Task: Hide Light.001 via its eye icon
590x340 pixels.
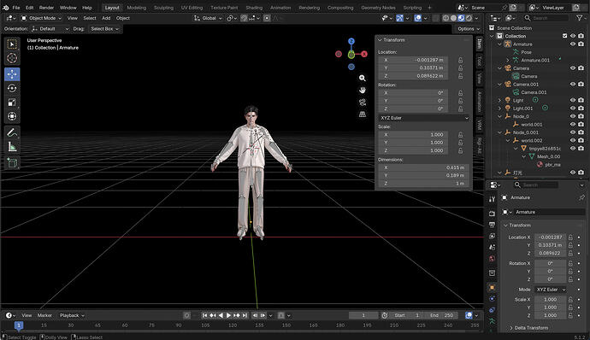Action: (x=573, y=108)
